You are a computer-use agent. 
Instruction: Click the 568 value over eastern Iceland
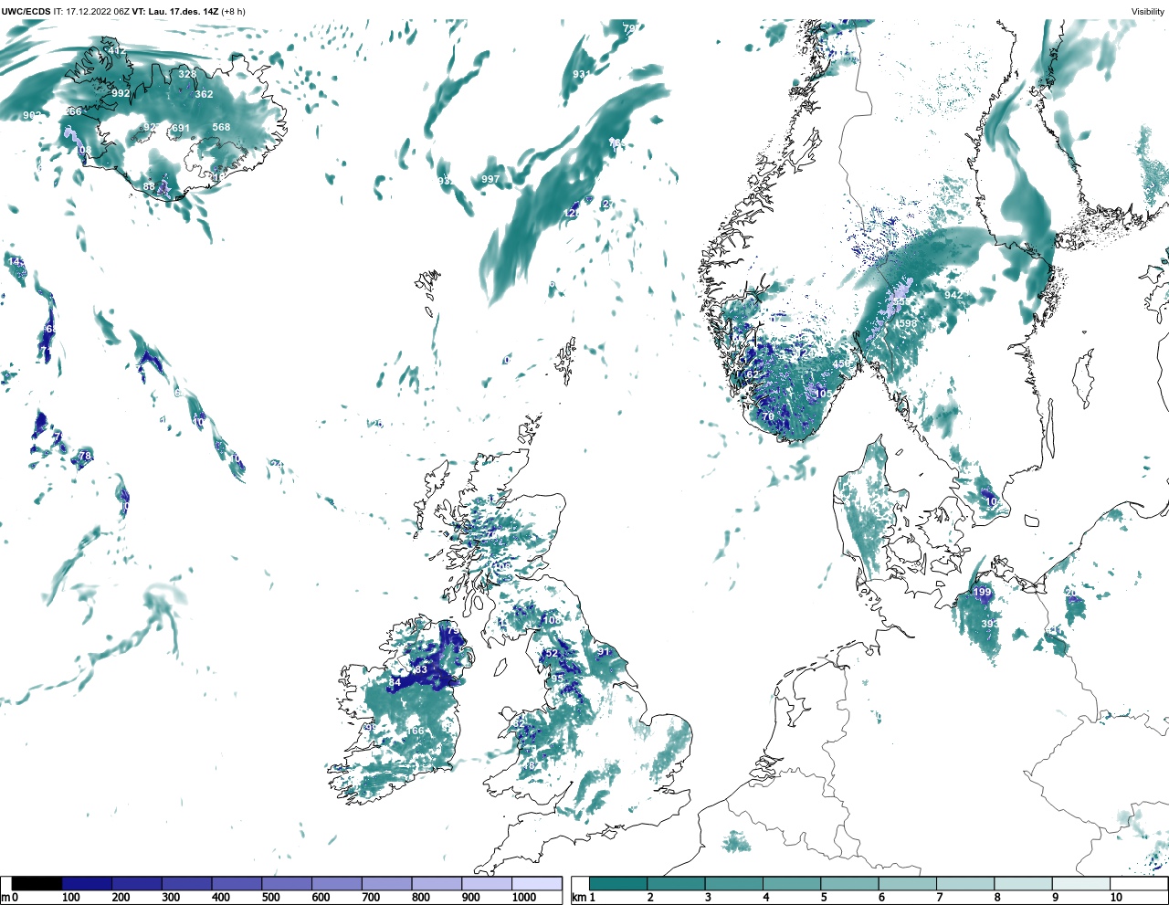(221, 128)
